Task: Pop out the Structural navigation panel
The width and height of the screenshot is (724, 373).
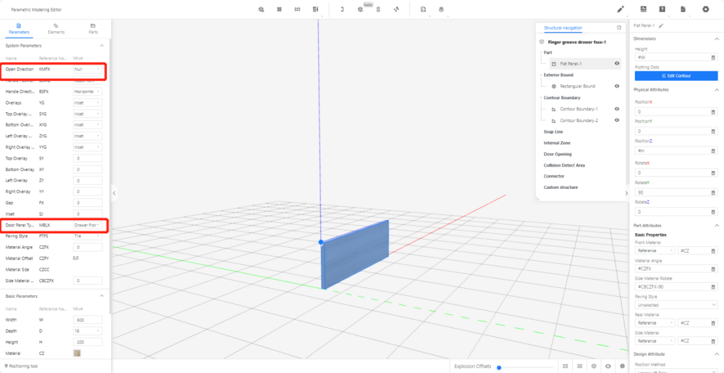Action: click(x=619, y=28)
